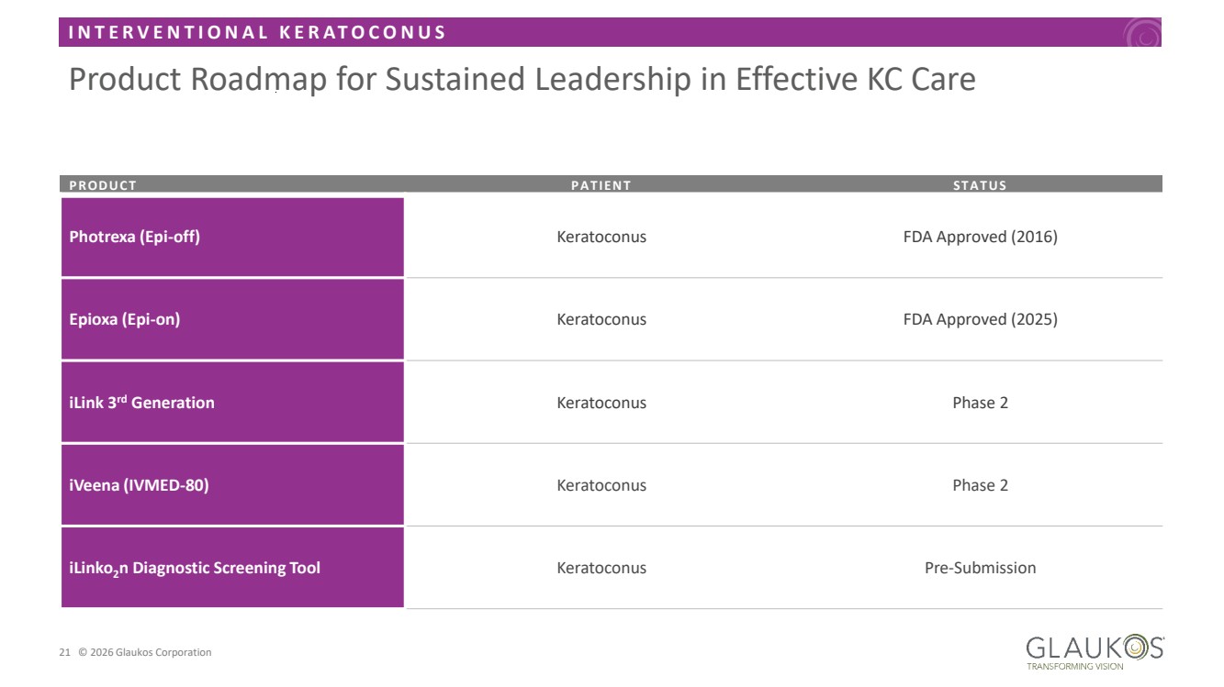Click Keratoconus in the Photrexa row

pos(601,237)
